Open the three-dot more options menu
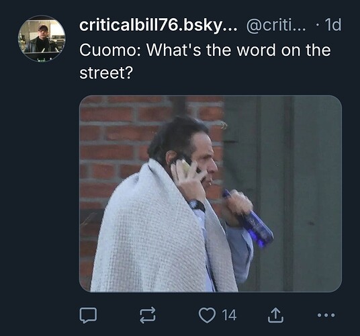The image size is (360, 336). coord(326,315)
